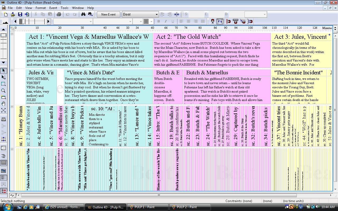Toggle the bracket distance mode button
This screenshot has width=338, height=211.
[220, 21]
